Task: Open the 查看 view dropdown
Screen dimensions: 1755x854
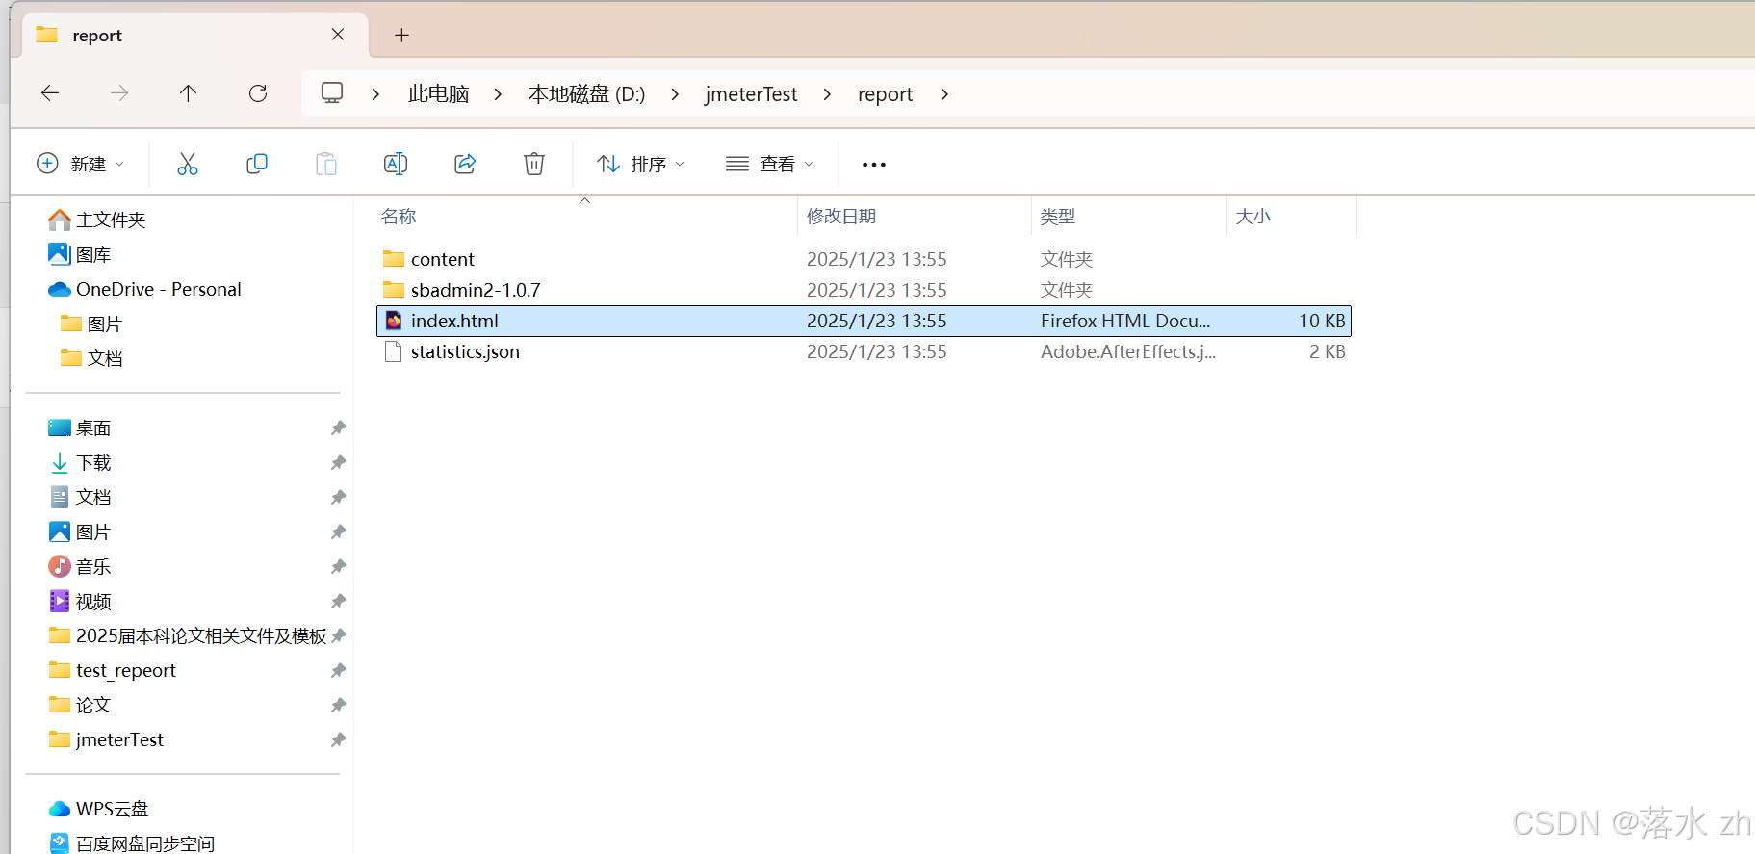Action: (x=769, y=164)
